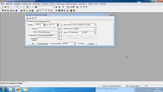Click the red house icon in second toolbar

point(3,10)
